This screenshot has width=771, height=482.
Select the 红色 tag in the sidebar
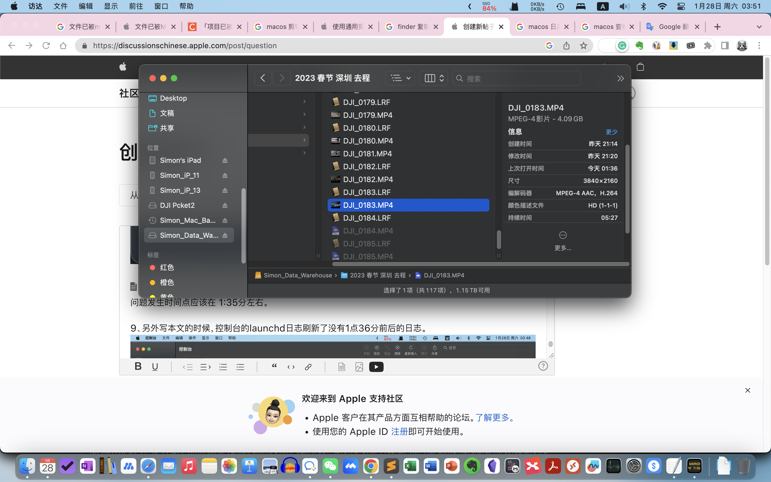pos(167,268)
